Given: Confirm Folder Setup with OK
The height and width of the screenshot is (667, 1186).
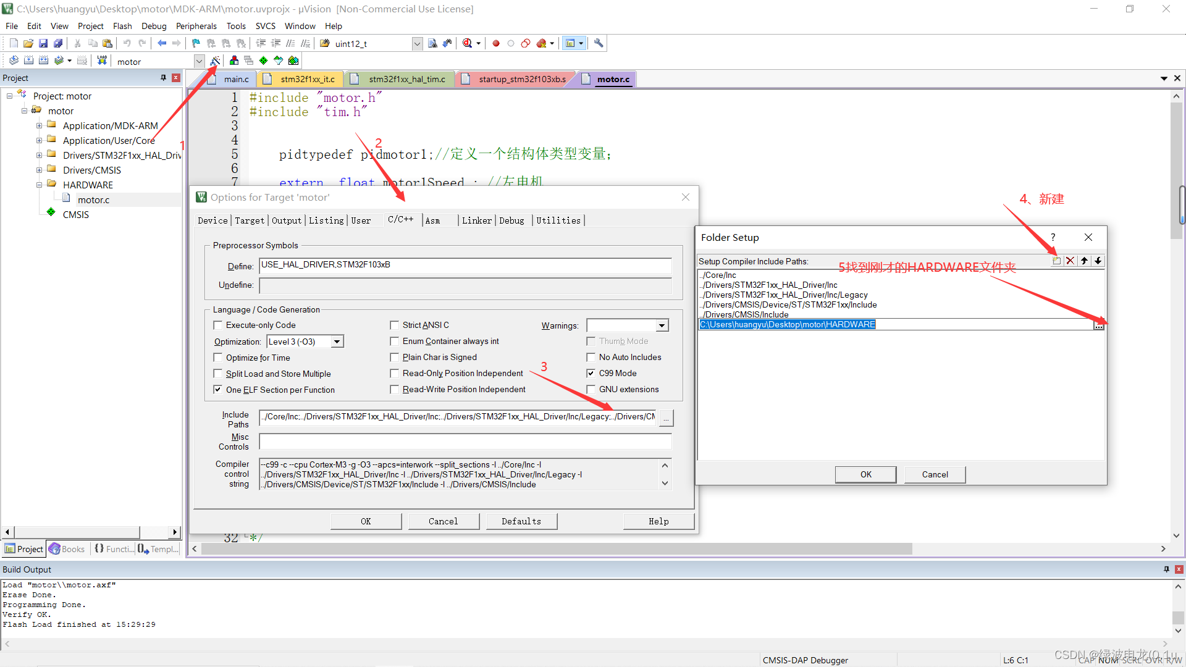Looking at the screenshot, I should (x=865, y=474).
